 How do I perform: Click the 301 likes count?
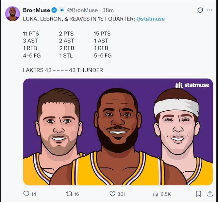pos(121,194)
